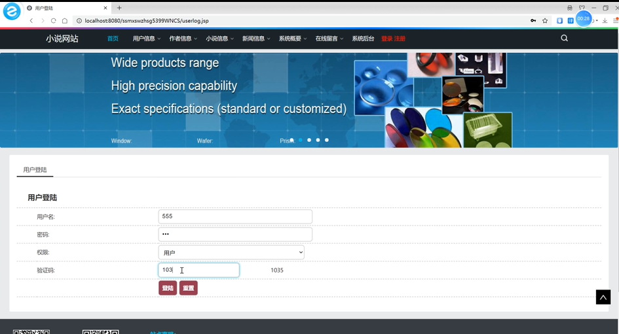619x334 pixels.
Task: Click the 360 browser logo icon
Action: [x=12, y=11]
